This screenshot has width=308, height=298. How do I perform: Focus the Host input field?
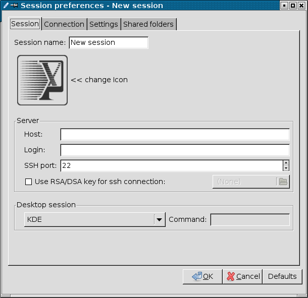click(175, 134)
